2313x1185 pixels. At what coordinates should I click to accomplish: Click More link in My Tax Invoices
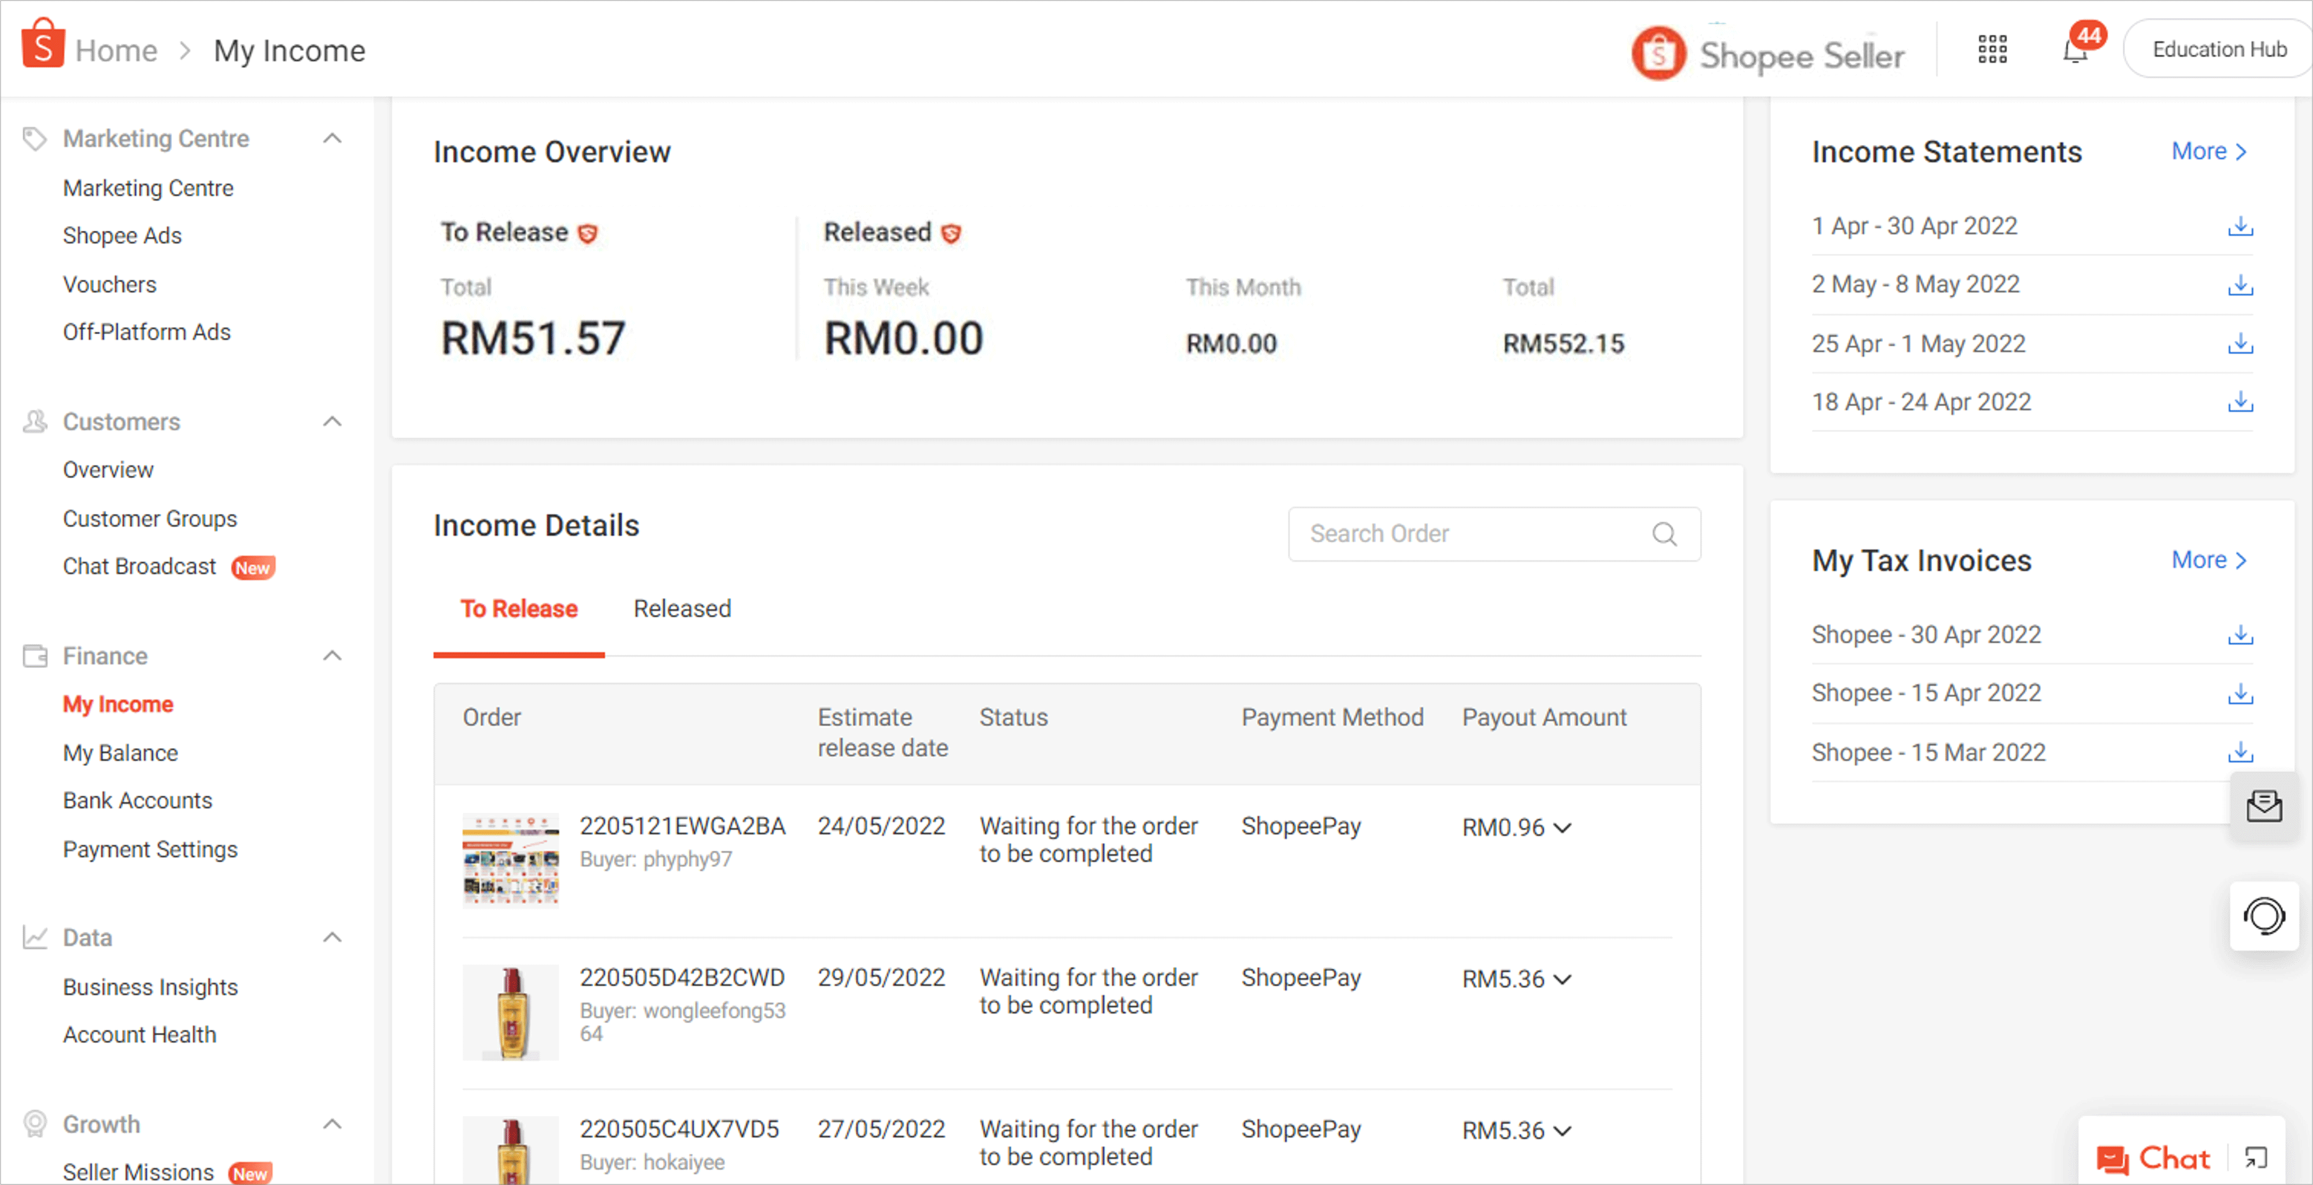(x=2209, y=560)
